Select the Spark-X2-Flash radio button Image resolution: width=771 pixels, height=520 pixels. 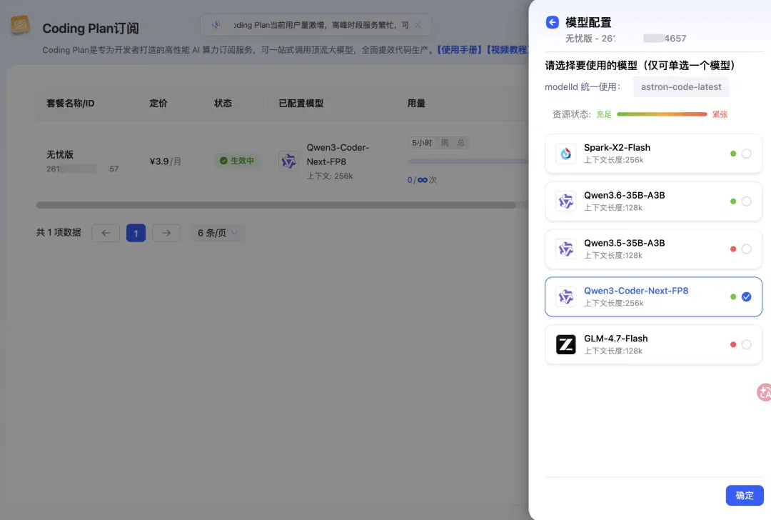coord(747,154)
